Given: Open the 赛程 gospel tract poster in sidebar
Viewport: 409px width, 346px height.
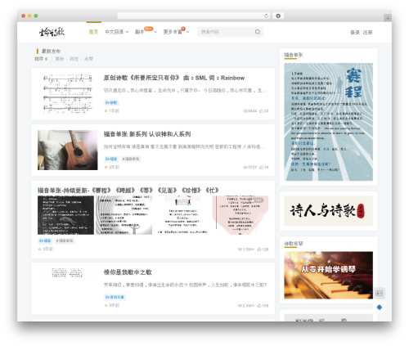Looking at the screenshot, I should point(329,122).
